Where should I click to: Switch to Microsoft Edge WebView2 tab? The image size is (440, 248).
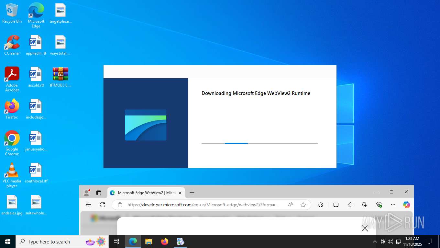146,193
